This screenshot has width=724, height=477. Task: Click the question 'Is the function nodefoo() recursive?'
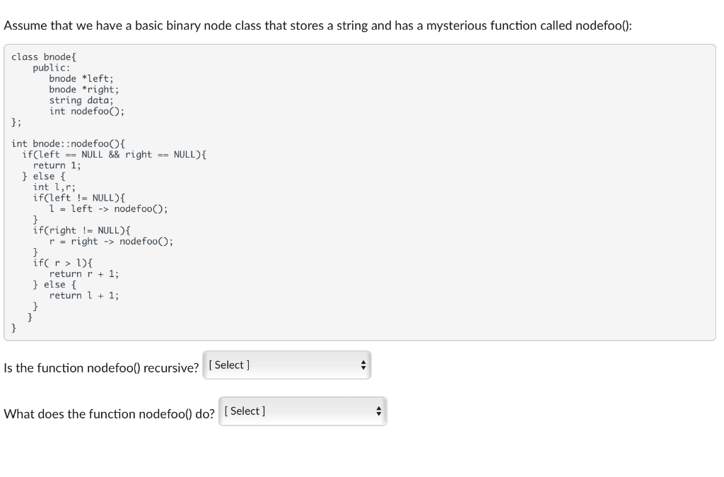click(x=100, y=367)
